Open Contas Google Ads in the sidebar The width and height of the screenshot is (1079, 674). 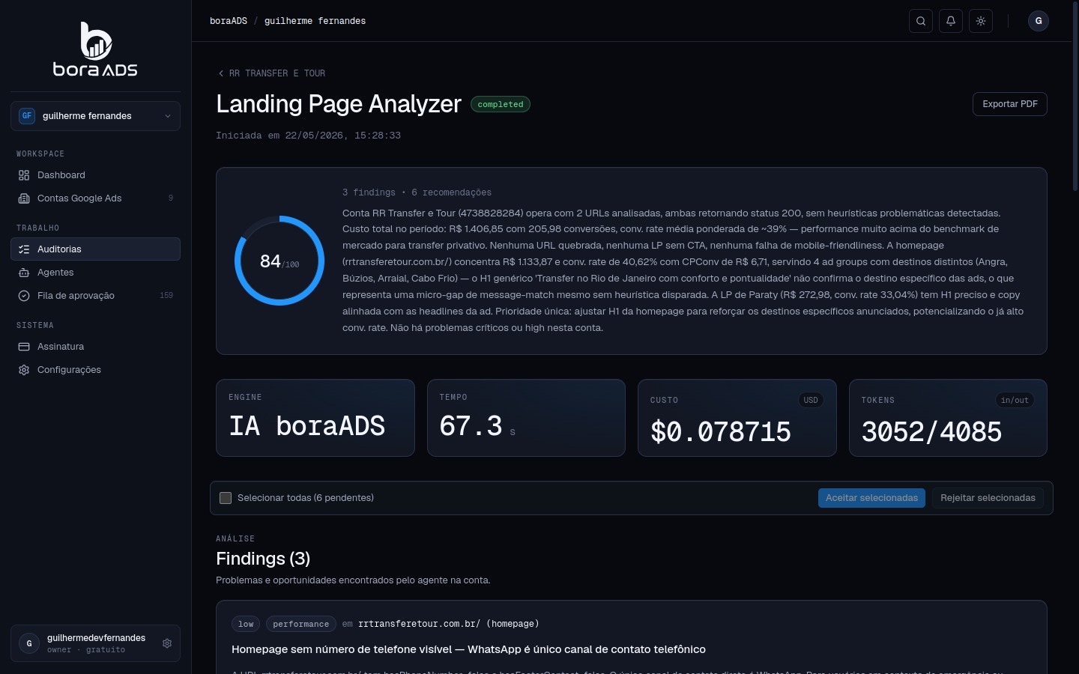[95, 198]
